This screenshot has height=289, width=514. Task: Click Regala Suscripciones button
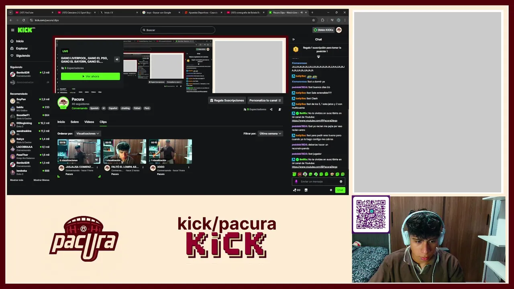[x=227, y=100]
